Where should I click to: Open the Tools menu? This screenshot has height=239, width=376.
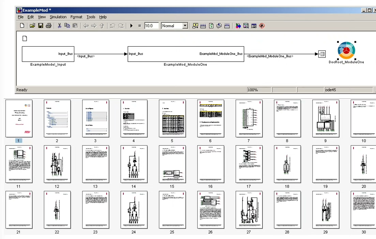click(91, 17)
